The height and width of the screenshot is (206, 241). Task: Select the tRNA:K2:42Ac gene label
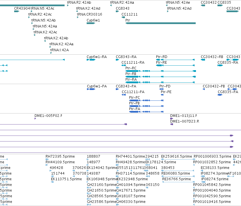click(x=45, y=32)
